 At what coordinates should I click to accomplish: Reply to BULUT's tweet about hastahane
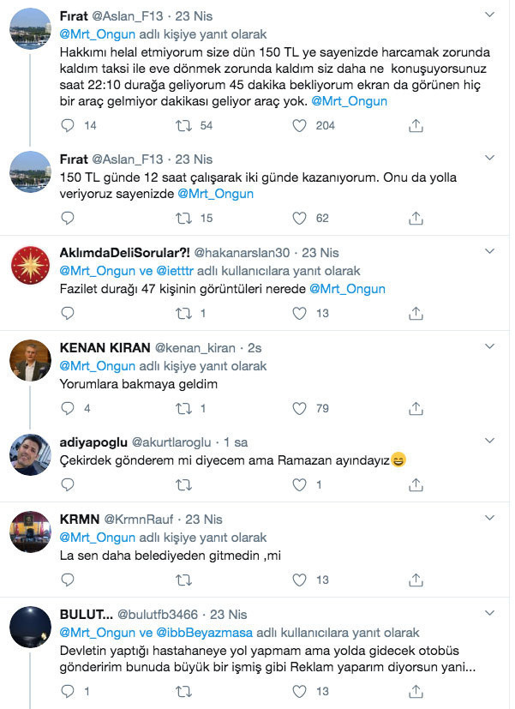(x=68, y=688)
